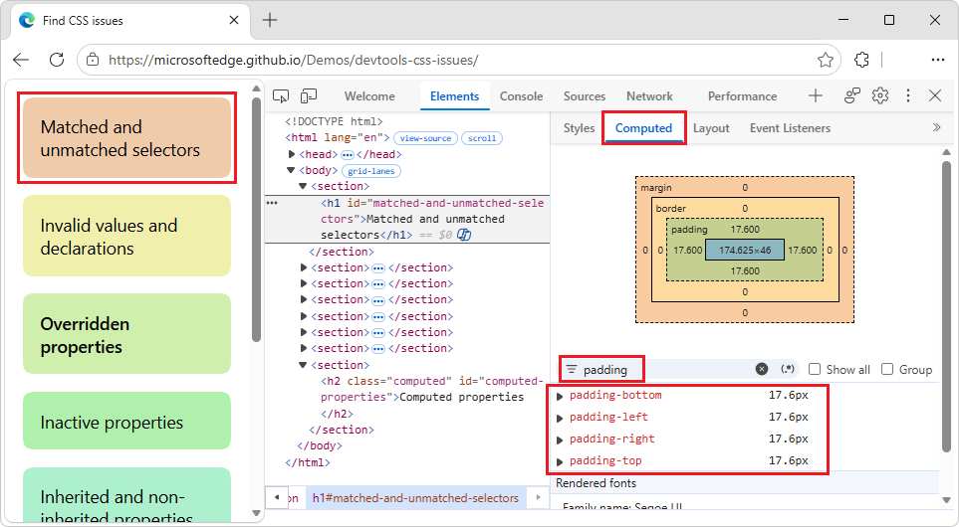Open Invalid values and declarations link
The width and height of the screenshot is (959, 527).
point(126,237)
